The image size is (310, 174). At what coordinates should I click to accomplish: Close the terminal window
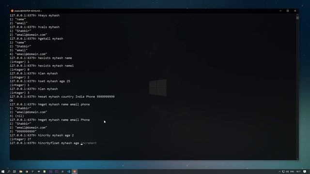click(x=295, y=11)
